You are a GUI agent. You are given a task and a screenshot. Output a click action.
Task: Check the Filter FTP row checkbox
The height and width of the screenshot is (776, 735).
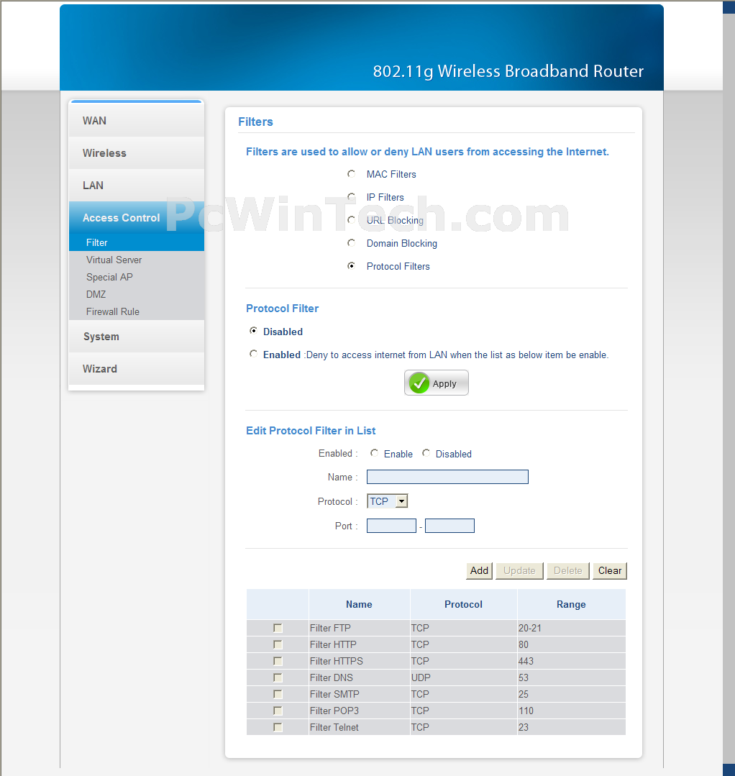click(278, 628)
